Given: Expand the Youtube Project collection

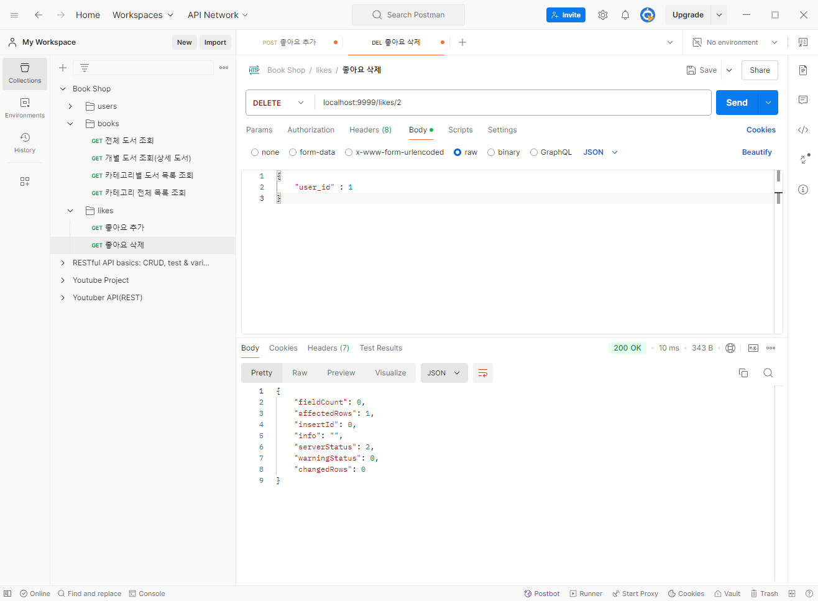Looking at the screenshot, I should click(x=63, y=280).
